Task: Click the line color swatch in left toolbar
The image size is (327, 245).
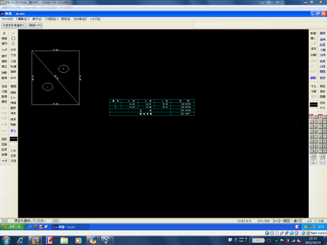Action: click(13, 139)
